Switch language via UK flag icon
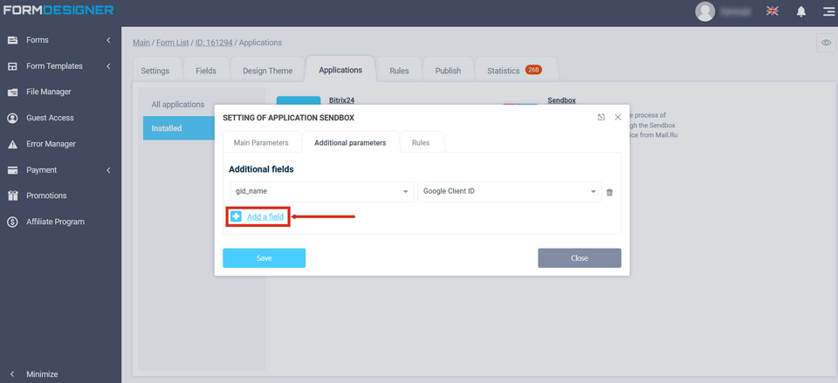The image size is (838, 383). tap(773, 10)
